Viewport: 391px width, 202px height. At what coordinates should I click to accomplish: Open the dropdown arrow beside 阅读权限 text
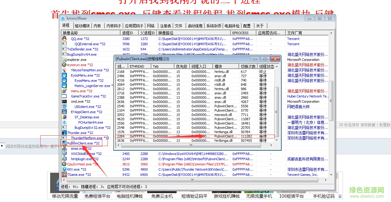click(x=2, y=146)
